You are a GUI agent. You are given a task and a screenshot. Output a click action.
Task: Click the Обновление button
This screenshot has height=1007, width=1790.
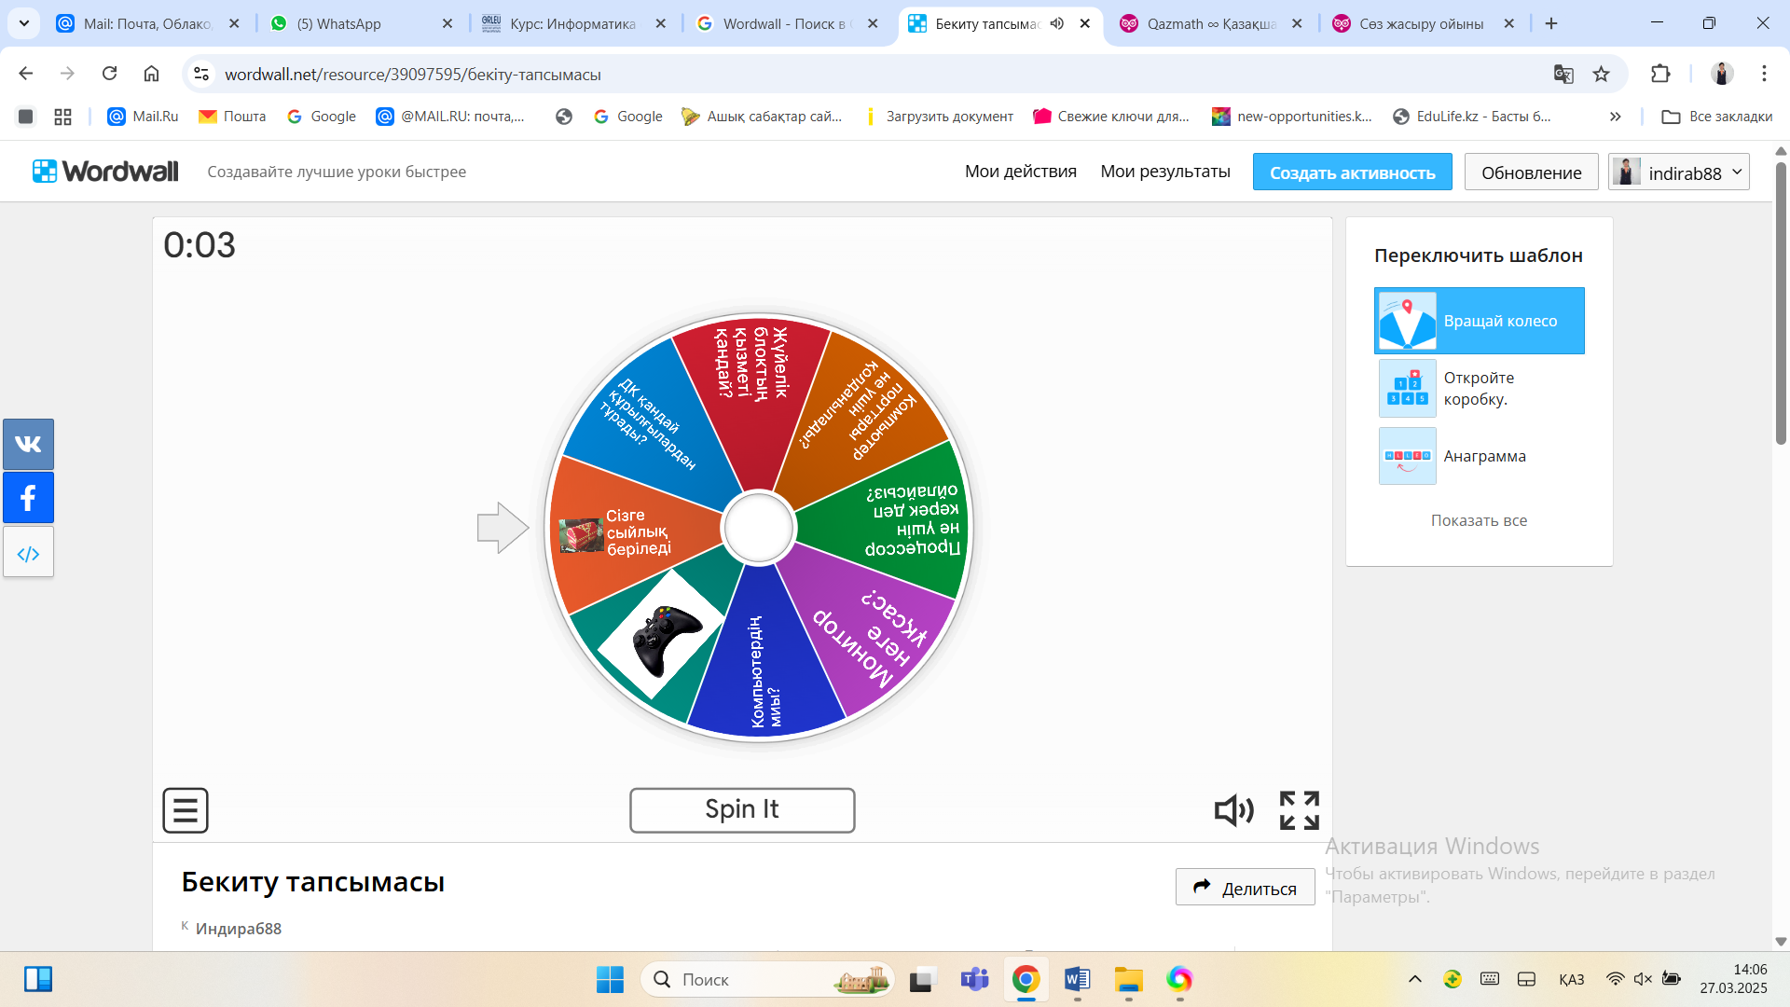point(1531,172)
